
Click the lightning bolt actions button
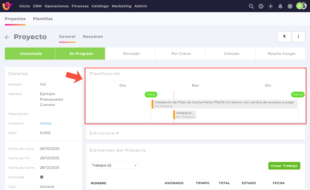tap(284, 37)
